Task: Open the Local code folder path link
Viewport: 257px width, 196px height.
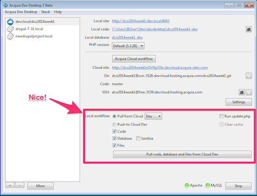Action: tap(155, 29)
